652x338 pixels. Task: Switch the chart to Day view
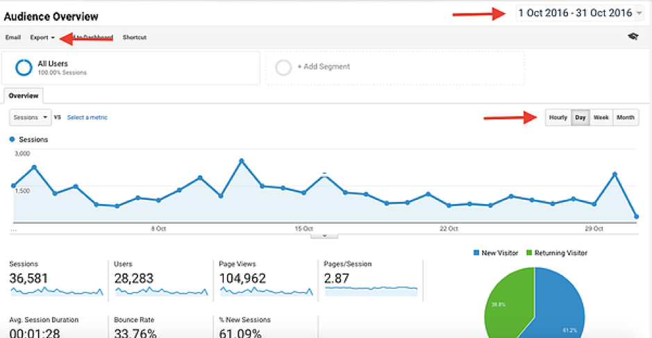pyautogui.click(x=580, y=118)
